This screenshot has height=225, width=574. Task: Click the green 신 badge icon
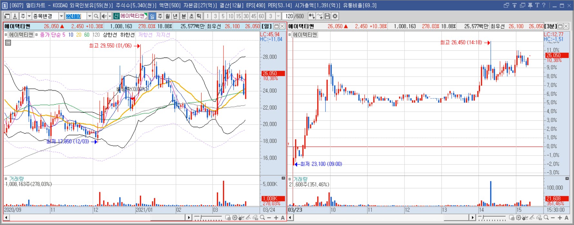(x=116, y=16)
